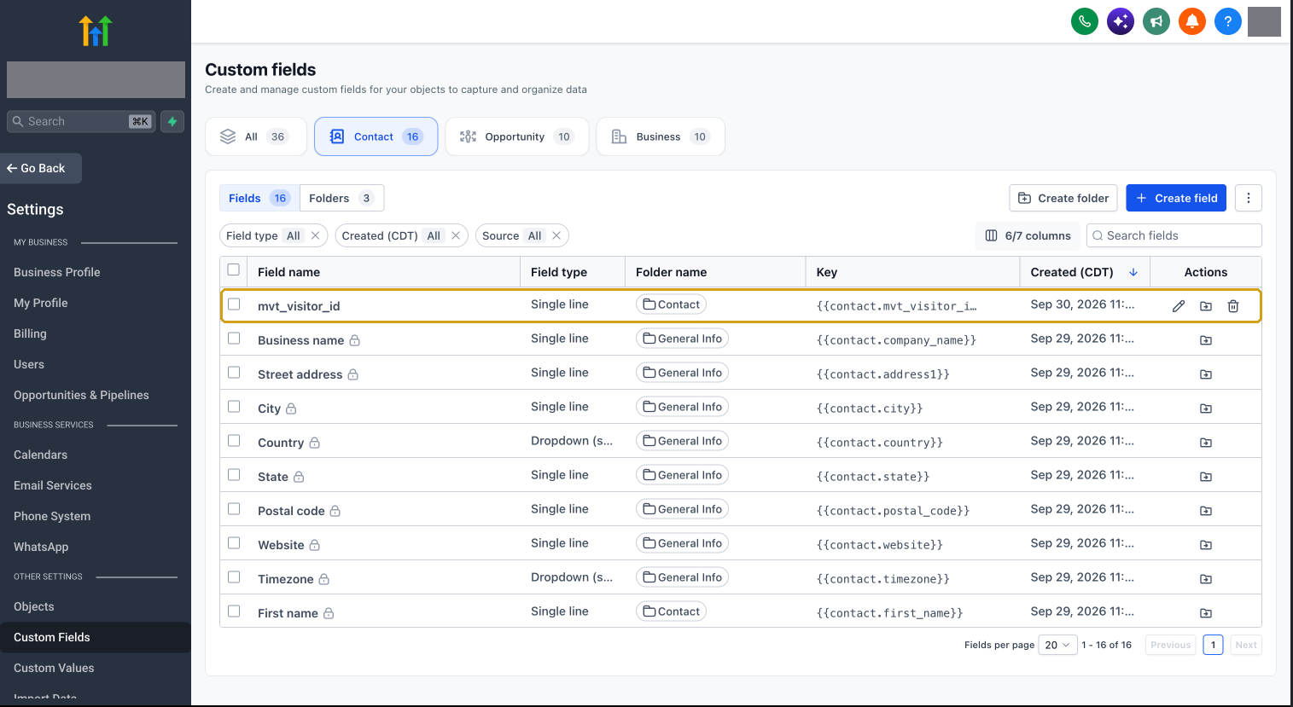Move the City field to folder

(x=1206, y=409)
